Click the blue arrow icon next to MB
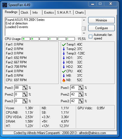Image resolution: width=122 pixels, height=139 pixels. coord(64,76)
